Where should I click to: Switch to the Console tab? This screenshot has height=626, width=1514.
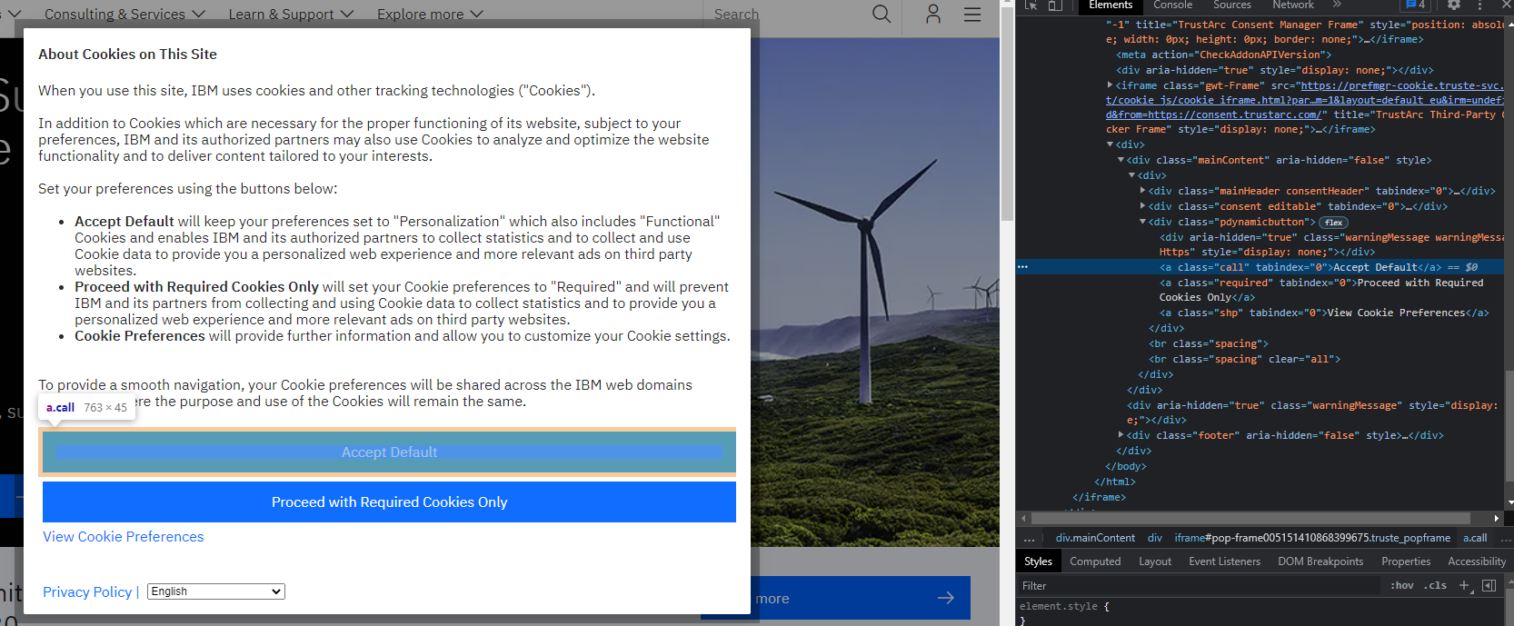tap(1172, 5)
